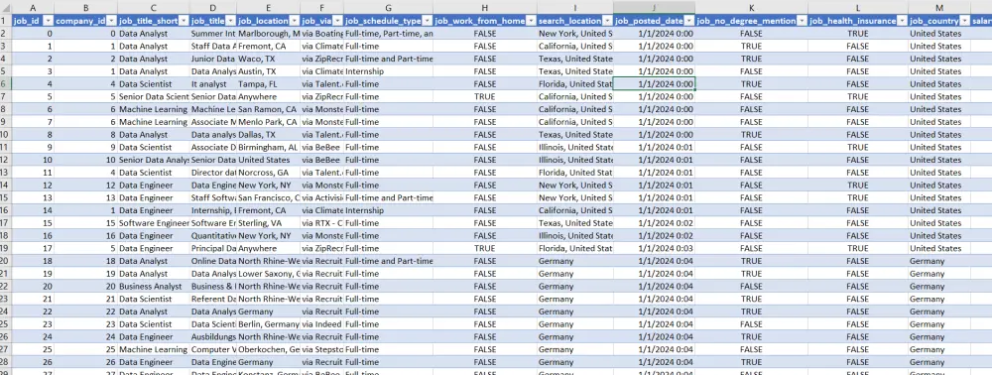Click the "via RTX - C" cell

322,223
